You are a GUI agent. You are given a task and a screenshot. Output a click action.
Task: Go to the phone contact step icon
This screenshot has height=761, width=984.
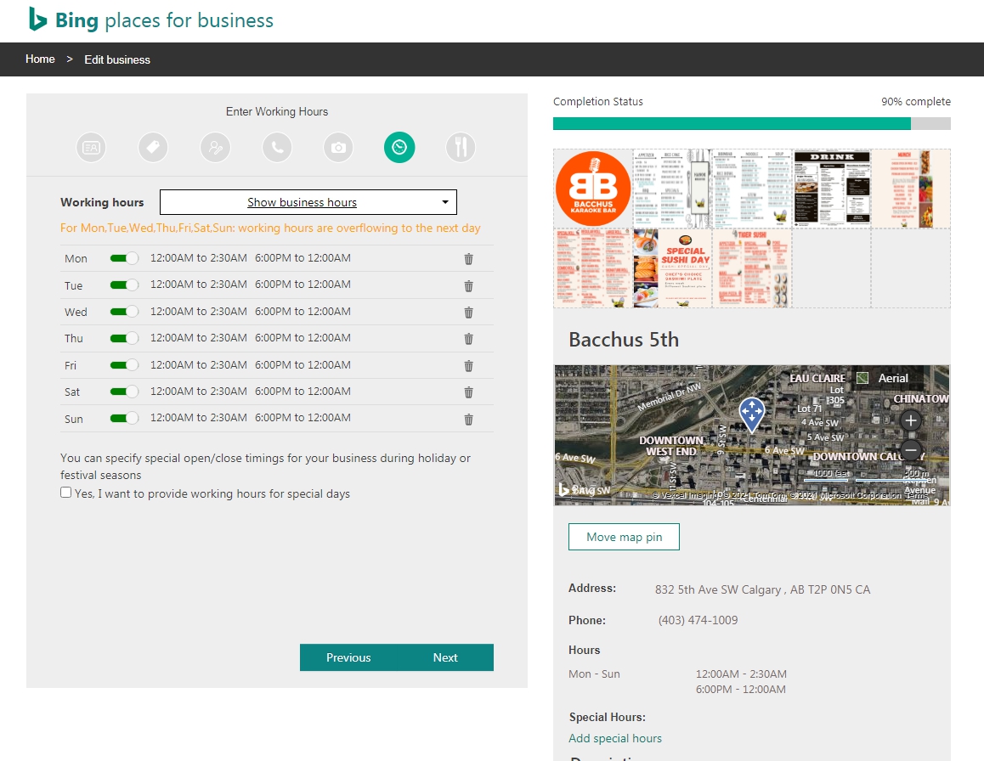277,148
